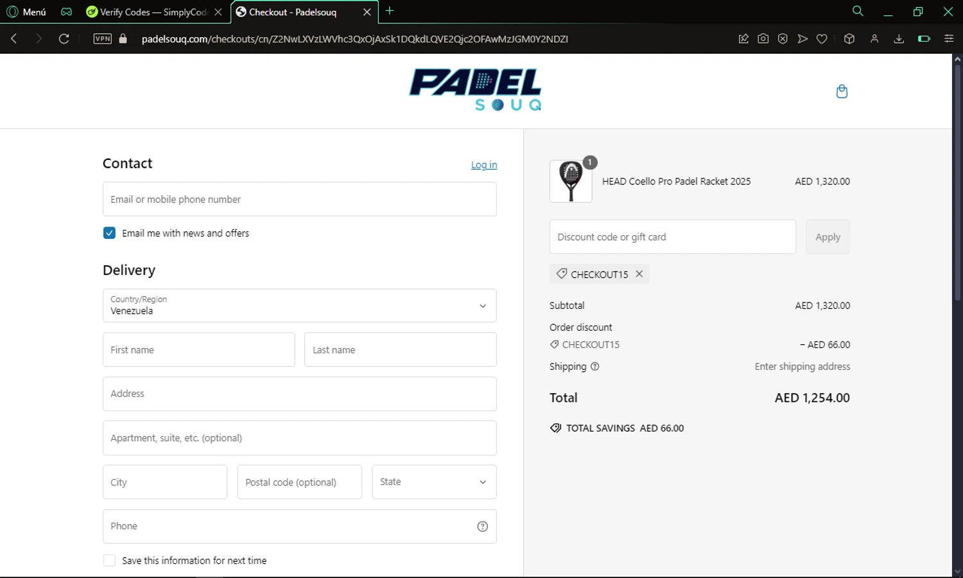This screenshot has width=963, height=578.
Task: Click the Discount code or gift card field
Action: pos(673,236)
